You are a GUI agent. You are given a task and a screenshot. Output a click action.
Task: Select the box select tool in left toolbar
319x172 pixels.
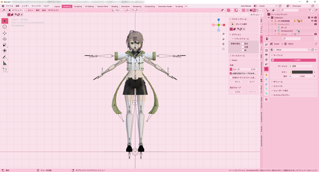5,21
